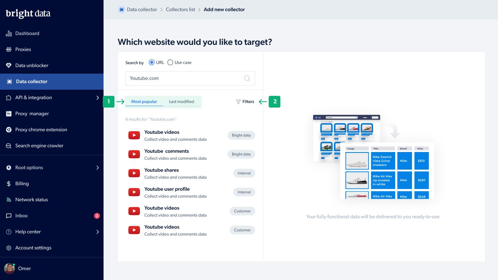Screen dimensions: 498x280
Task: Switch to the Most popular tab
Action: 144,102
